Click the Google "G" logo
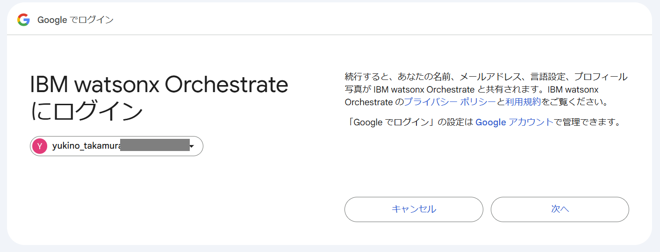The height and width of the screenshot is (252, 660). (x=23, y=20)
